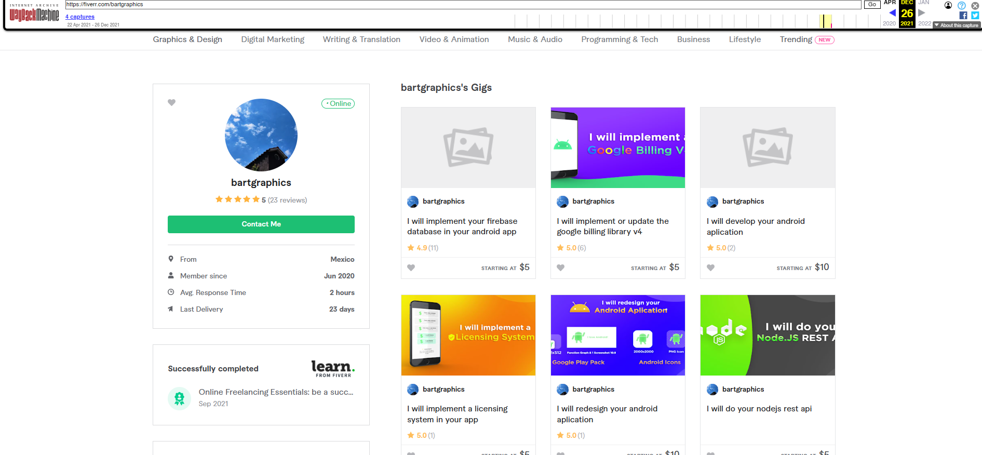Save the firebase database gig heart

411,268
